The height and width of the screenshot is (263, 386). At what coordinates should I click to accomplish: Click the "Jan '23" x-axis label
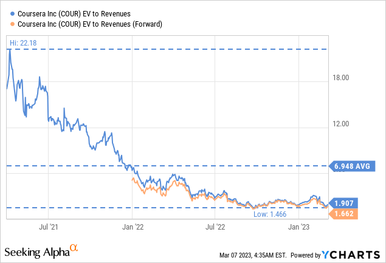298,227
